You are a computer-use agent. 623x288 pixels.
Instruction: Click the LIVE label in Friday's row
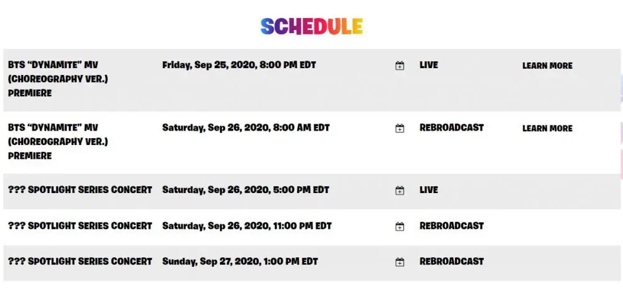click(429, 65)
